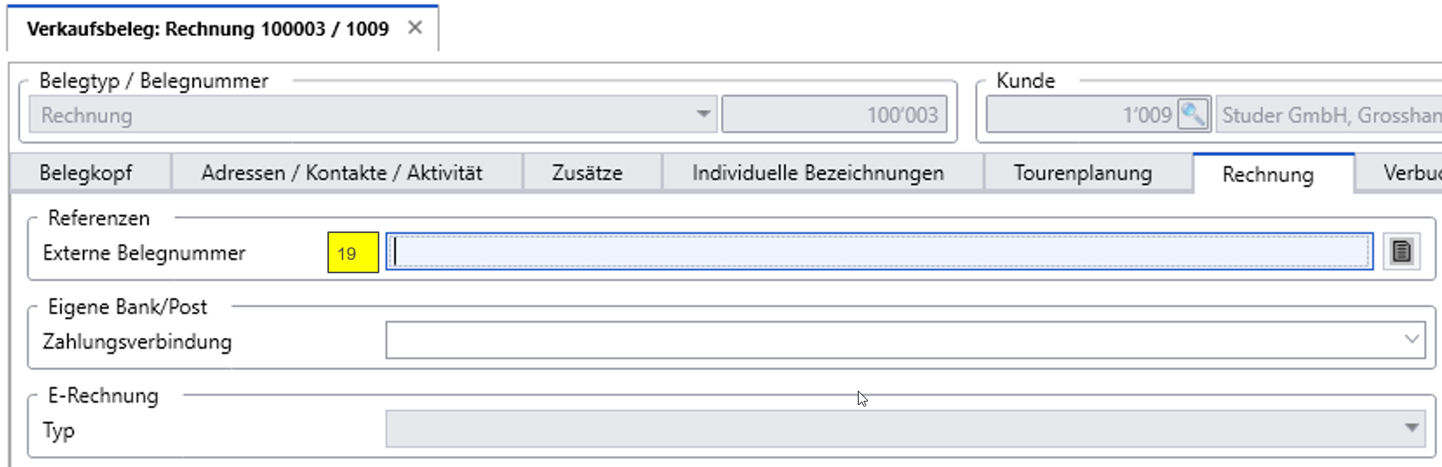This screenshot has width=1442, height=467.
Task: Click the customer search magnifier icon
Action: click(x=1193, y=114)
